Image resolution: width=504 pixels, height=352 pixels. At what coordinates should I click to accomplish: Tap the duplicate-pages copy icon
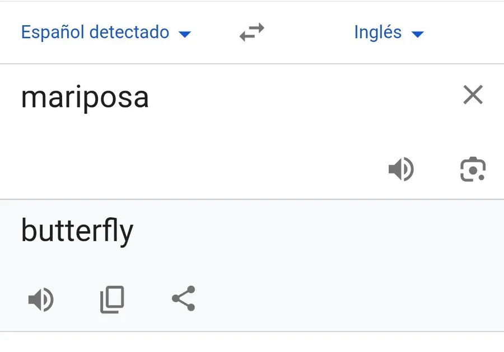point(112,300)
